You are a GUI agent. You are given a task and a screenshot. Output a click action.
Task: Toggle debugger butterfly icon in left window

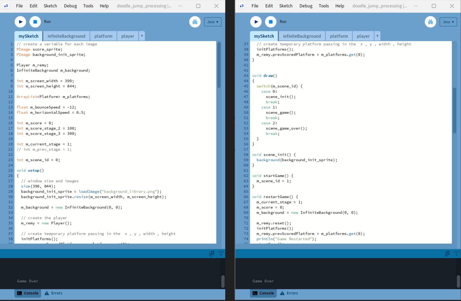[195, 22]
